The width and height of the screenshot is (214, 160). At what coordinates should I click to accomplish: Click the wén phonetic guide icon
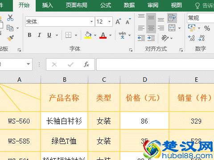[x=122, y=35]
